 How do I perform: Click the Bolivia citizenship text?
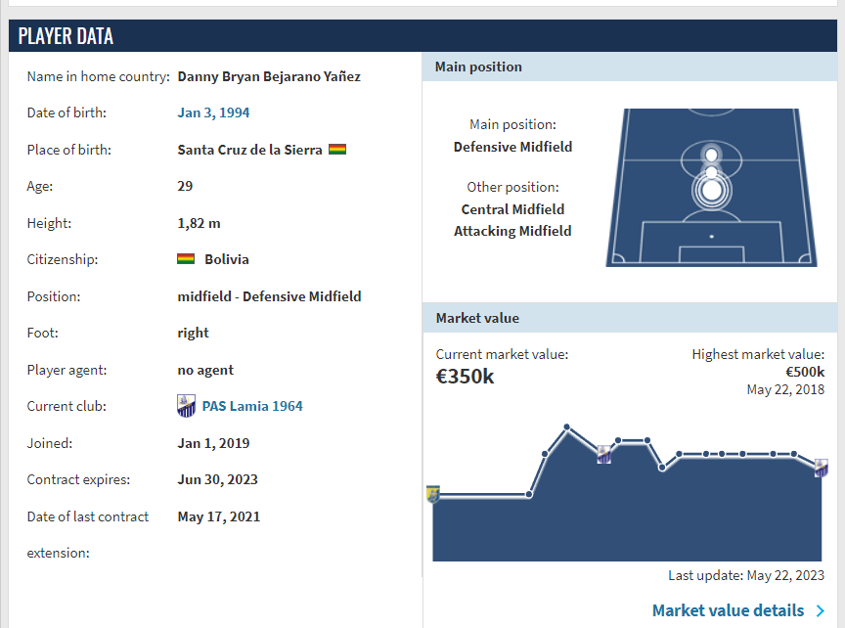click(x=227, y=259)
